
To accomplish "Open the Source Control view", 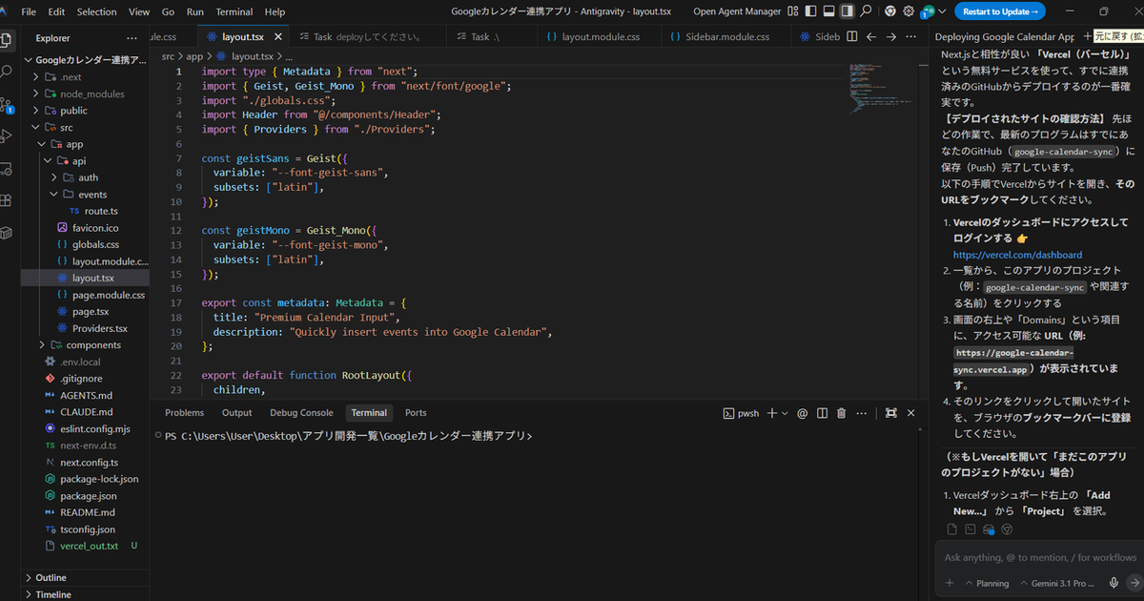I will click(8, 103).
